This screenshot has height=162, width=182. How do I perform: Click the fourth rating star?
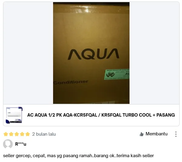pos(22,134)
